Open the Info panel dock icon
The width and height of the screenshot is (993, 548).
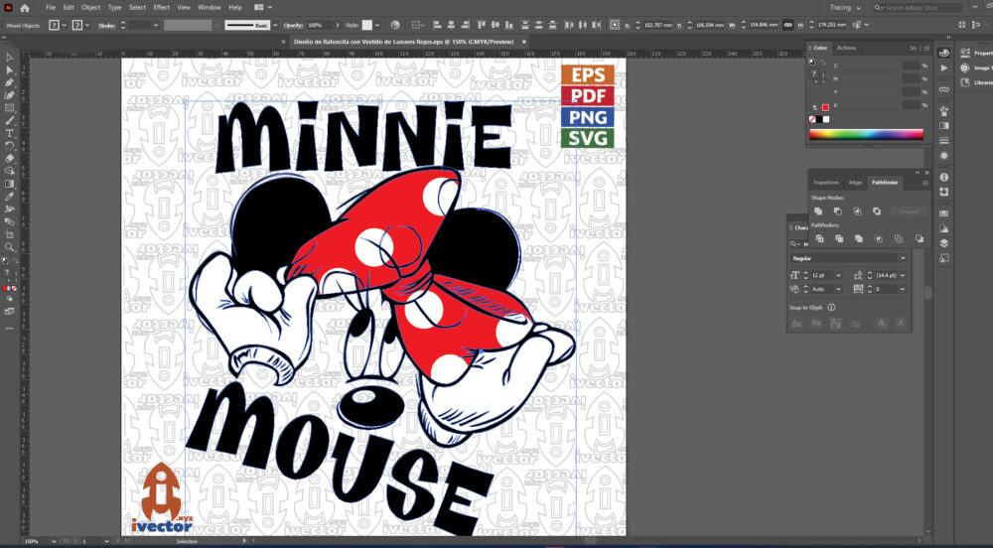[944, 177]
